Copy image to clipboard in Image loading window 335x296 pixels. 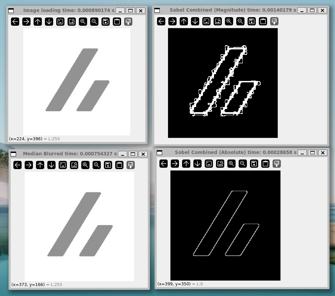117,22
